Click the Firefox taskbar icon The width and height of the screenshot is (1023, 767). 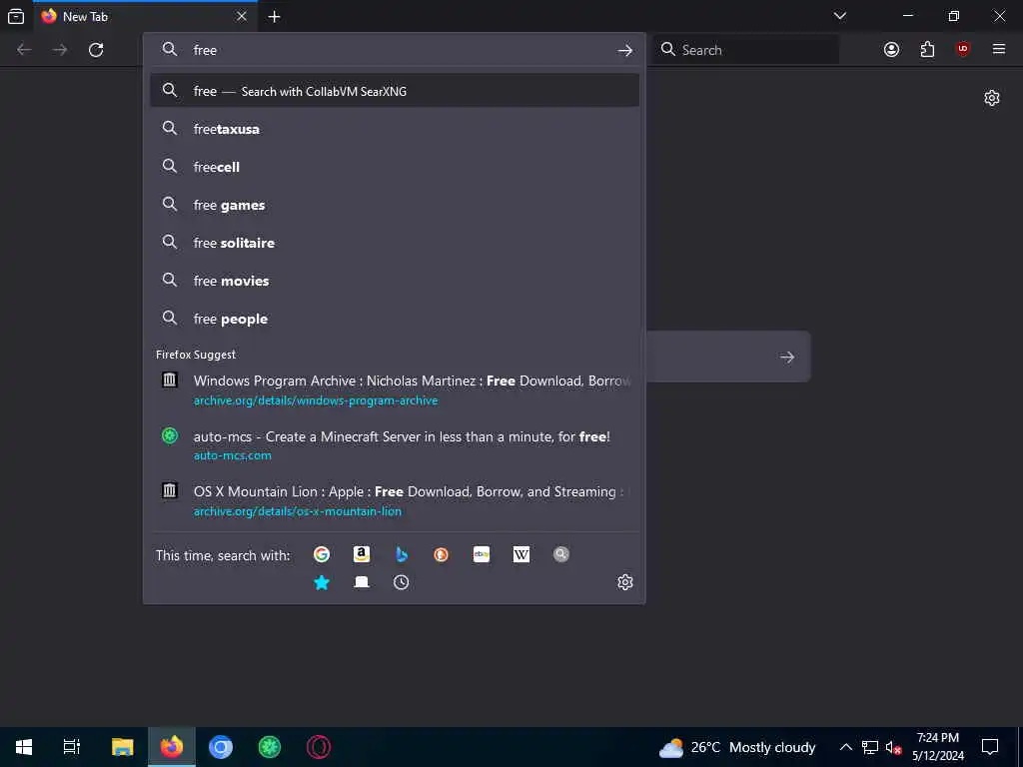(172, 747)
